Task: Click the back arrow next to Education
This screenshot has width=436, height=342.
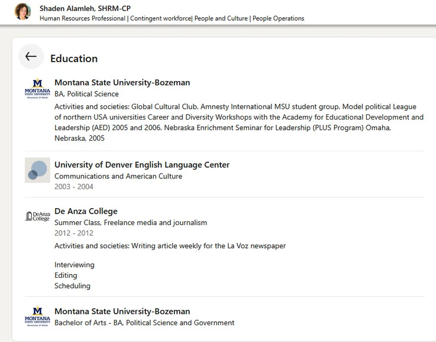Action: point(31,57)
